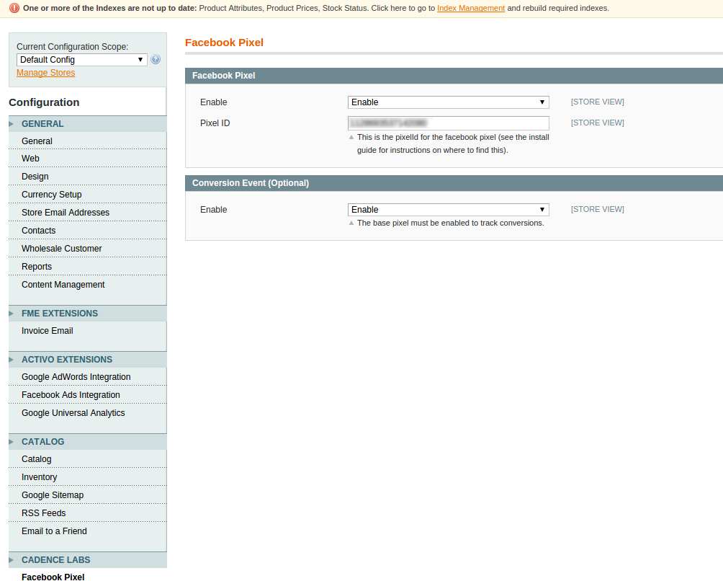Click the STORE VIEW label beside Pixel ID
This screenshot has width=723, height=581.
(597, 123)
